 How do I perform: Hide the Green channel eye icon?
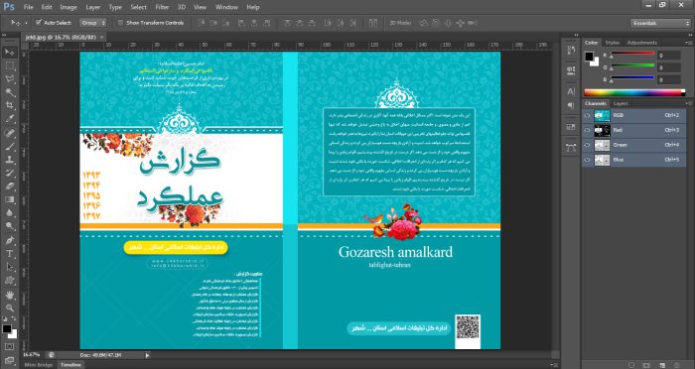(x=588, y=145)
